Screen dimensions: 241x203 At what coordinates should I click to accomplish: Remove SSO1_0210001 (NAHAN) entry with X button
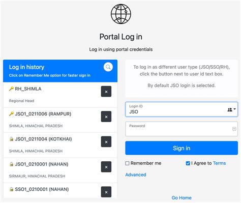(106, 192)
